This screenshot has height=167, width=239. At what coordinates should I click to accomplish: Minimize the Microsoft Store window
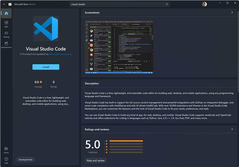click(x=220, y=3)
